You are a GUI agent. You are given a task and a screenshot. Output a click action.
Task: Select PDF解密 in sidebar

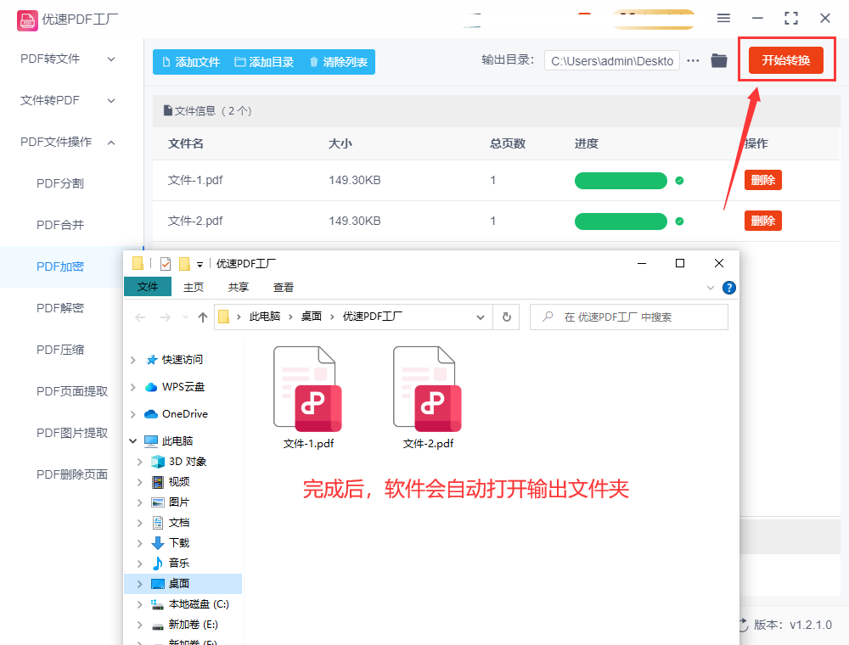coord(60,308)
